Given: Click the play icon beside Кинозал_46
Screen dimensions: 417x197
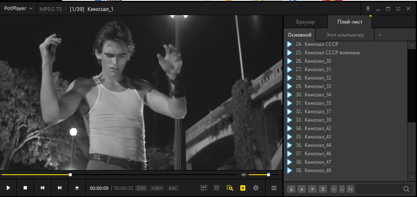Looking at the screenshot, I should coord(290,154).
